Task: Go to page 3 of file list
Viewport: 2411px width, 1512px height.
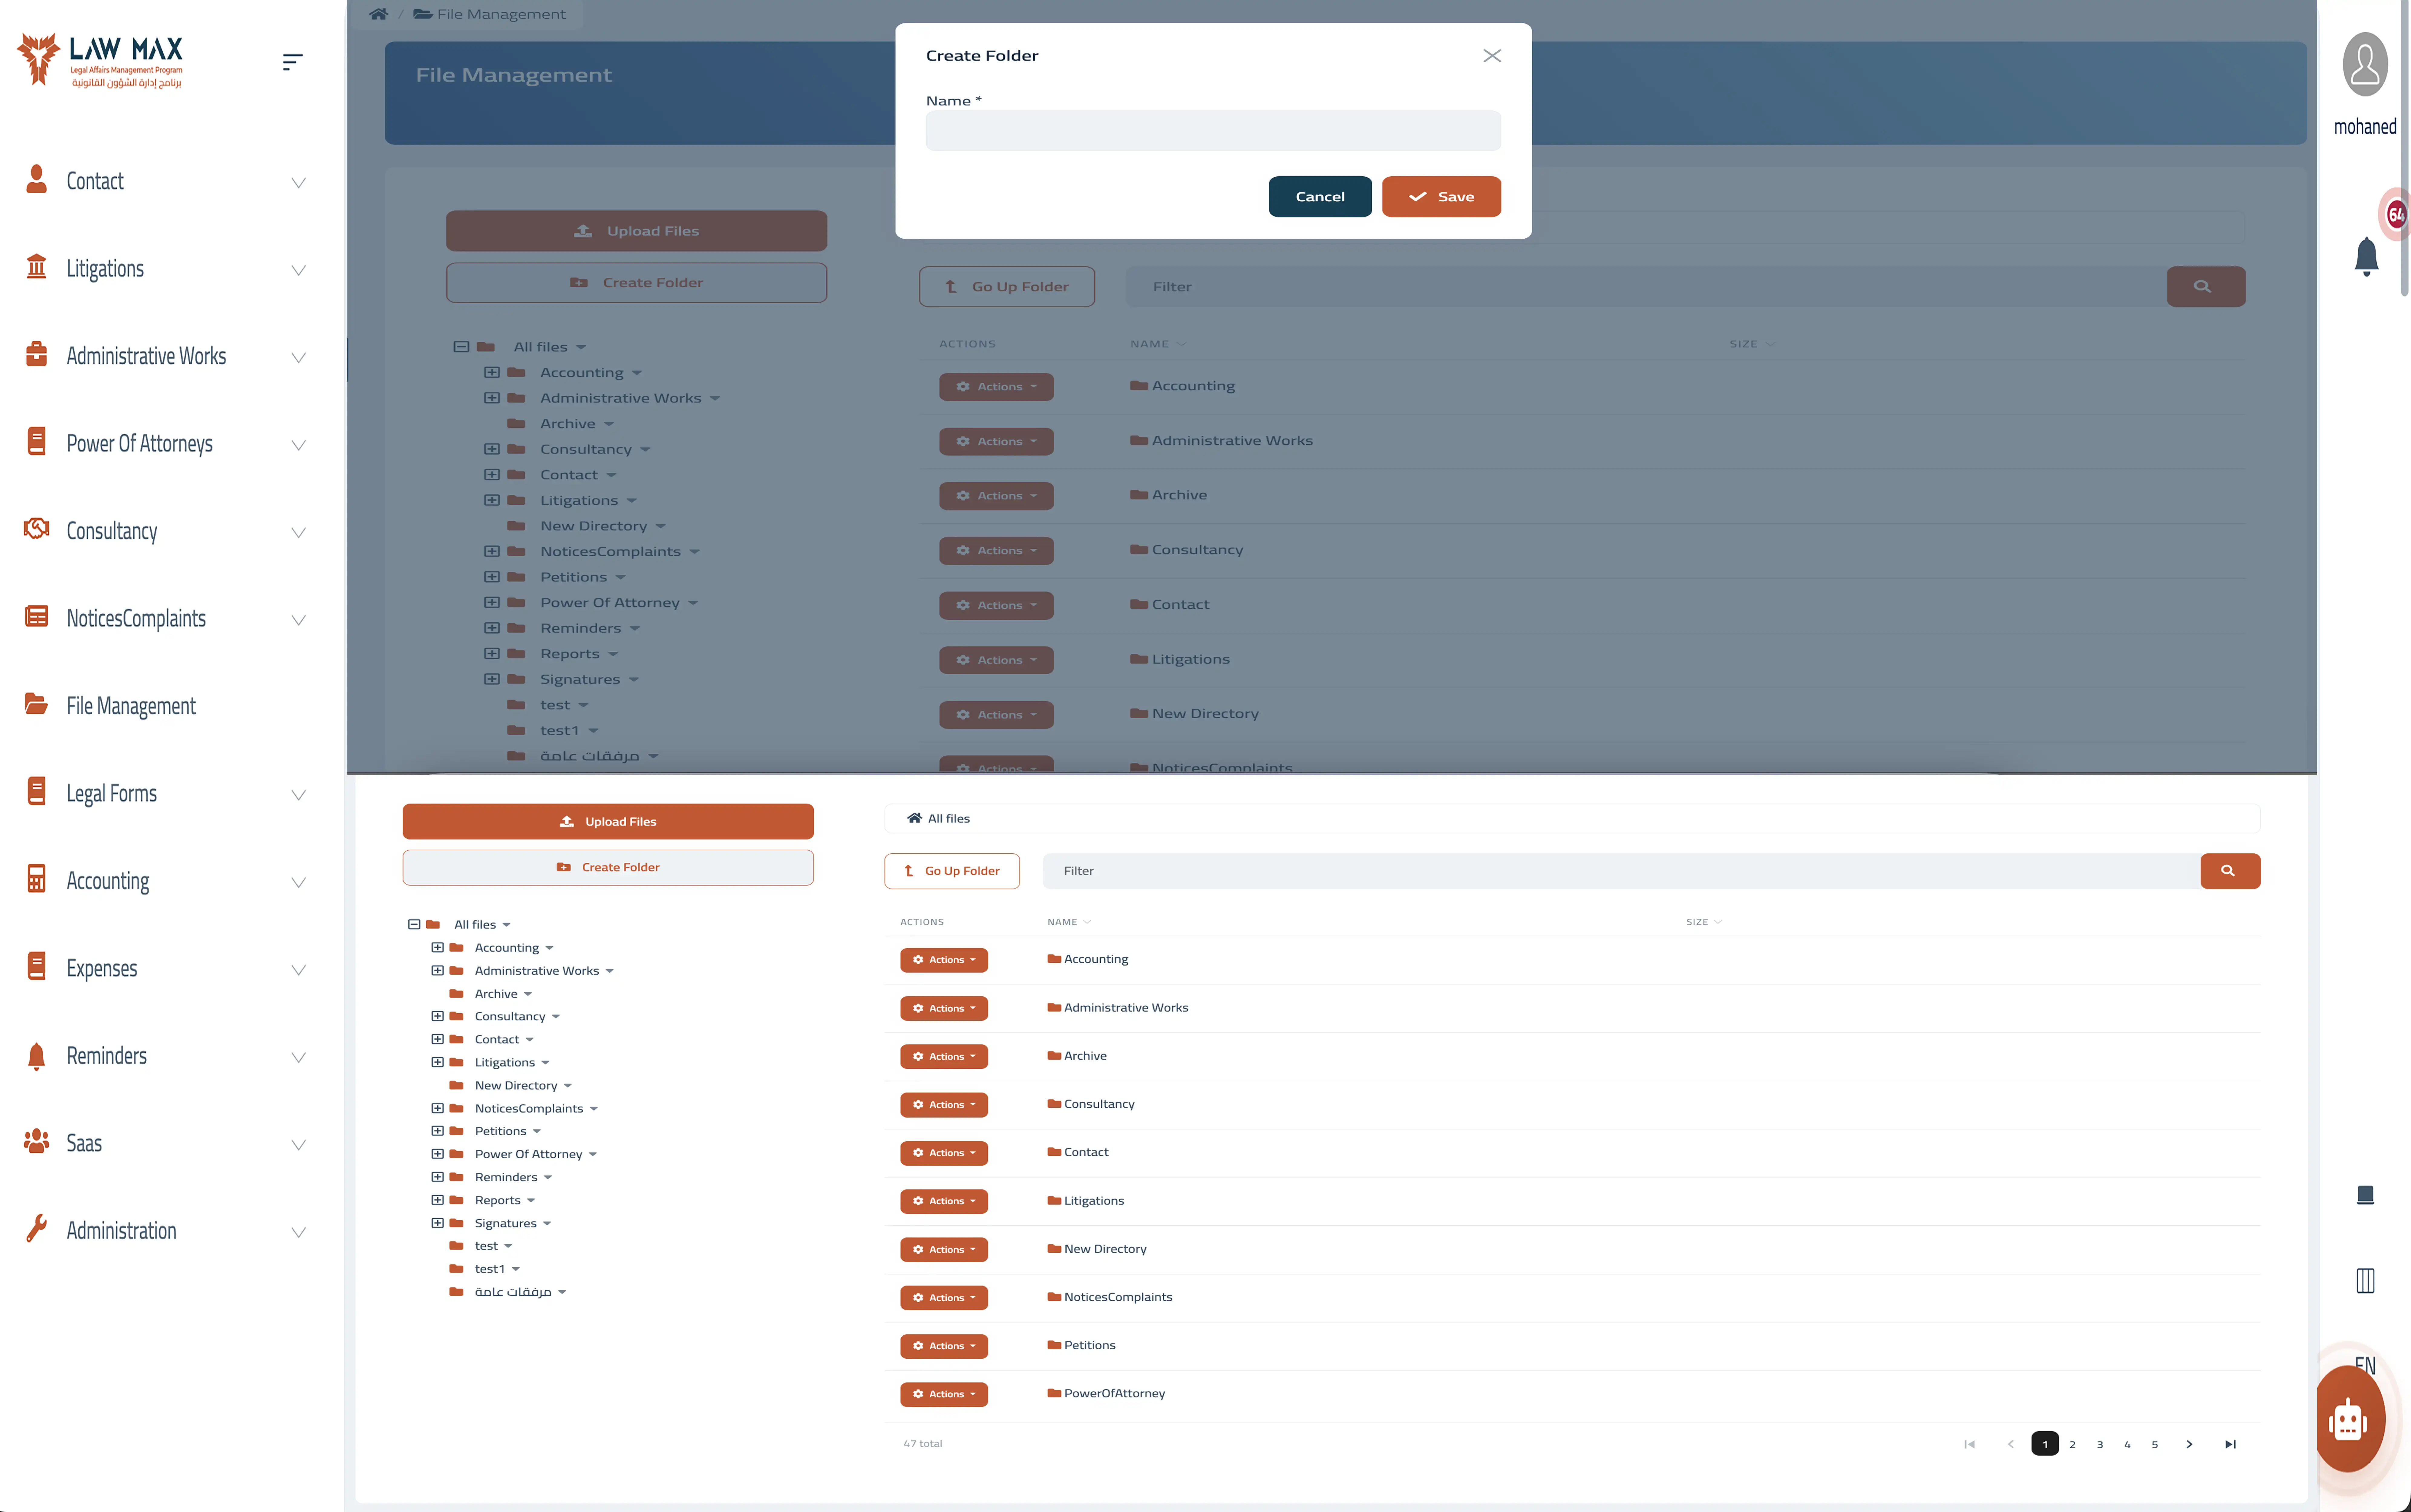Action: 2100,1444
